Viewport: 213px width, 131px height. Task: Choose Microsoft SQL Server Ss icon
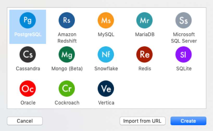coord(184,20)
